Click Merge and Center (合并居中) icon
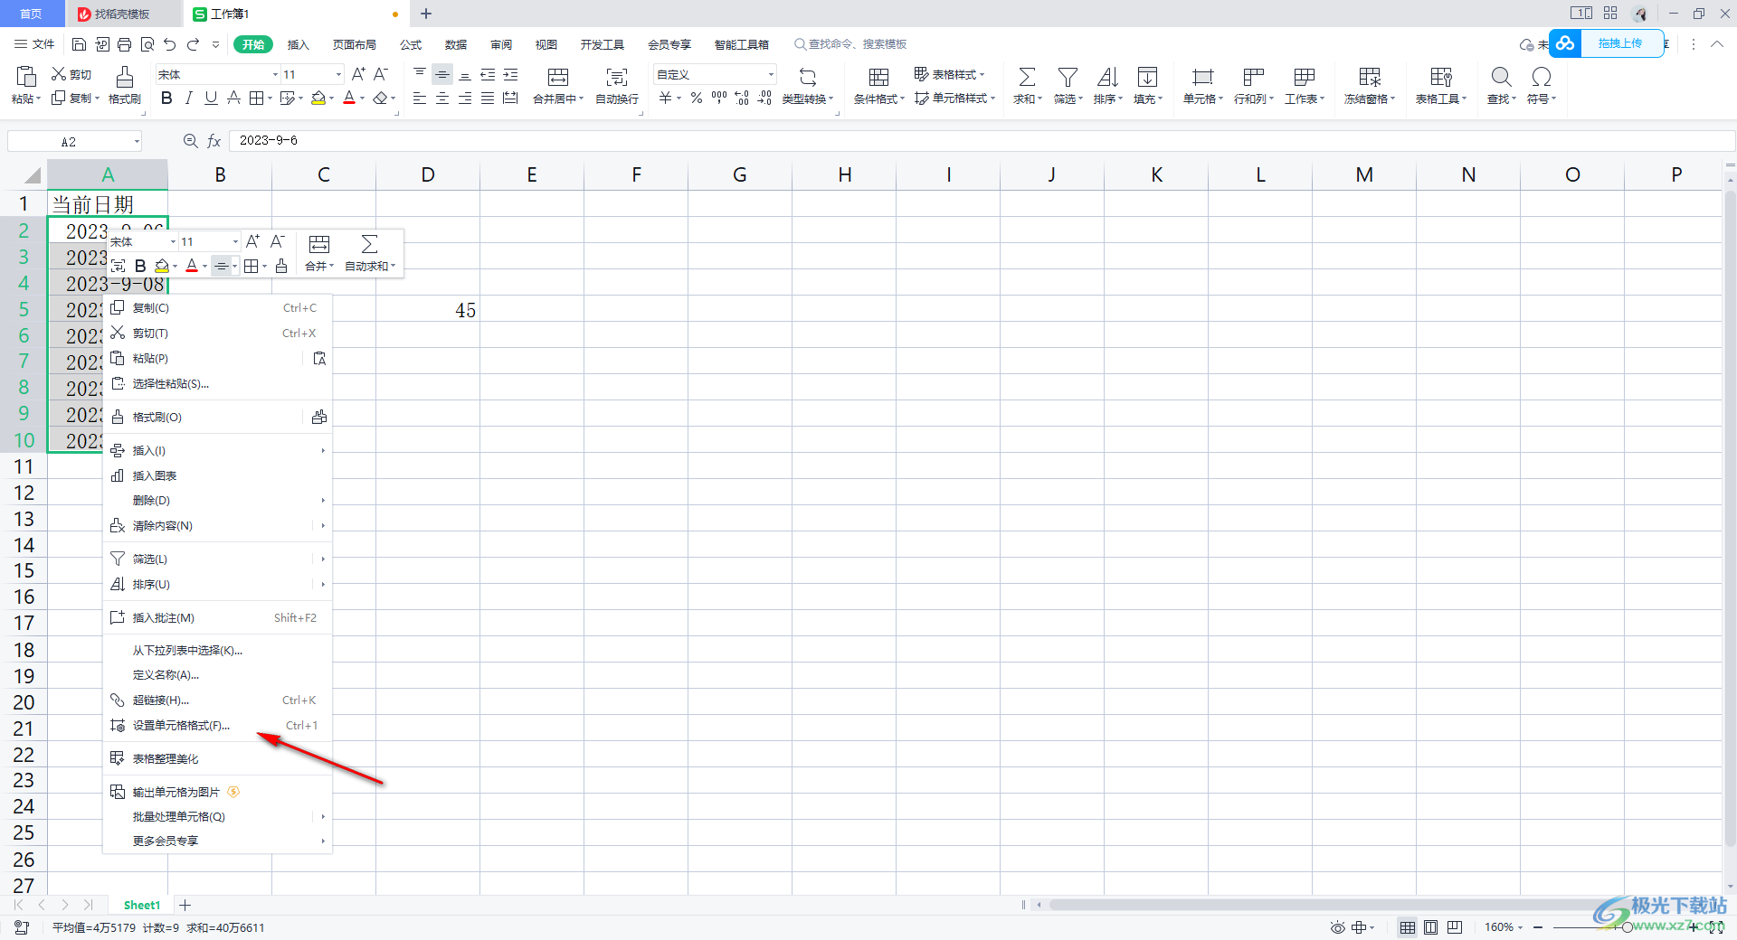 [558, 77]
